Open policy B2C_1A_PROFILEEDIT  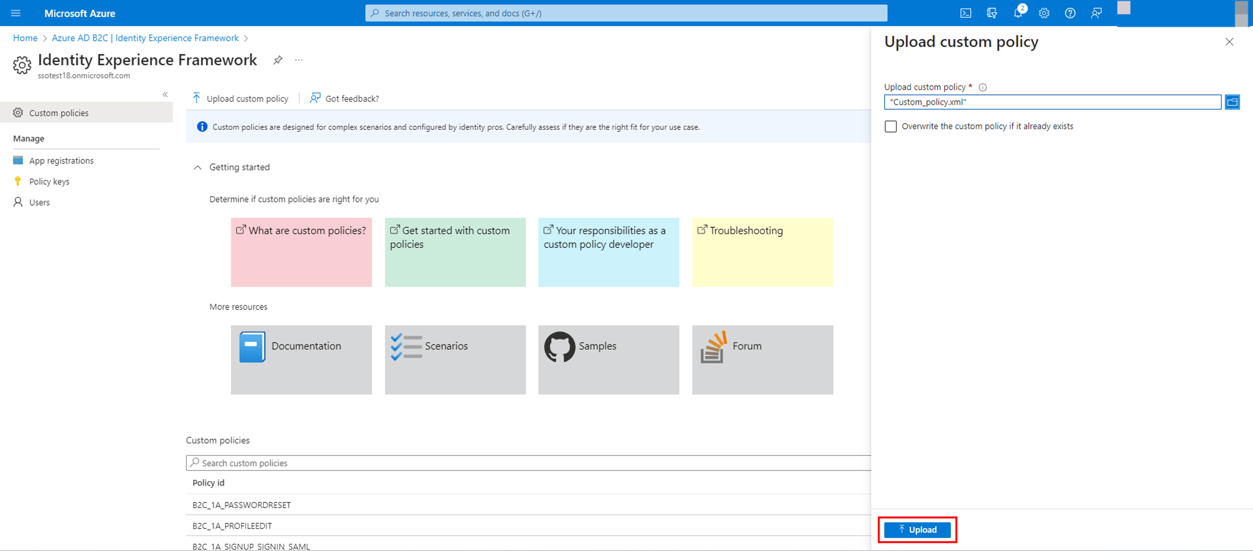[x=232, y=526]
